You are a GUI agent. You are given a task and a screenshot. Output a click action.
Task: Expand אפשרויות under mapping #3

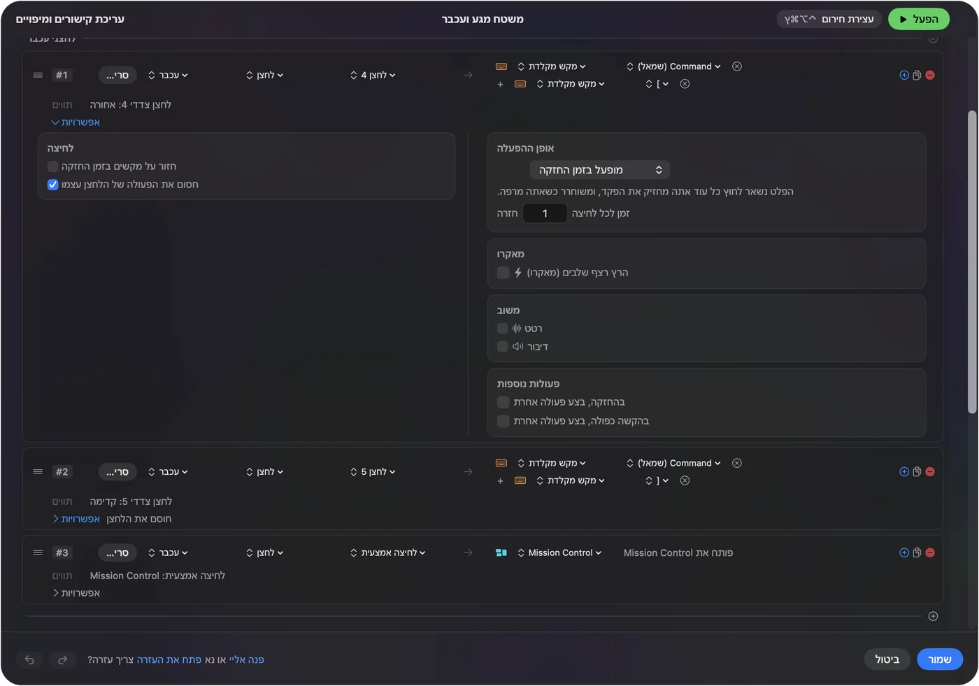[76, 593]
